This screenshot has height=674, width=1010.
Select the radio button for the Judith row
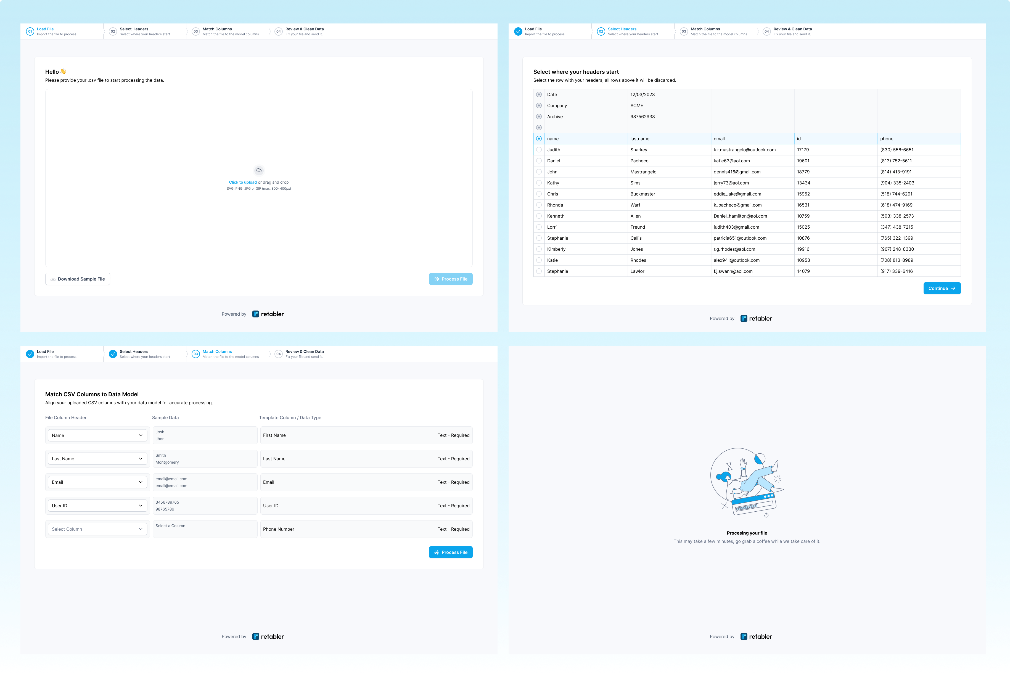click(x=539, y=150)
